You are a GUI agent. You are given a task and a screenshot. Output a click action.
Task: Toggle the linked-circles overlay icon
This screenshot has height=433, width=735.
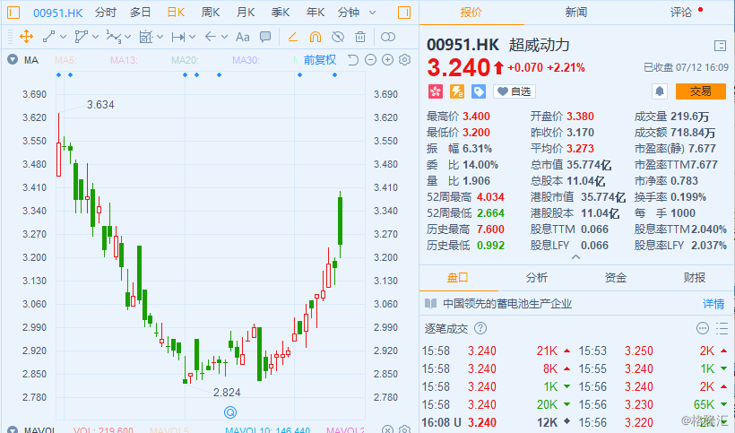(388, 37)
